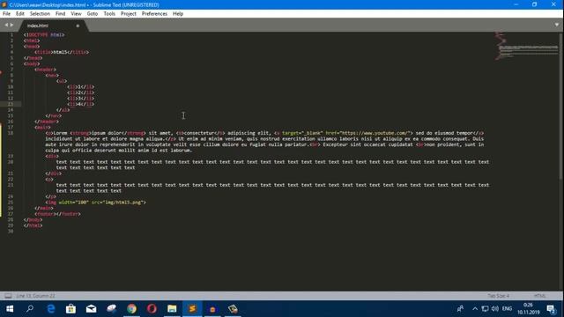Image resolution: width=564 pixels, height=317 pixels.
Task: Change the Tab Size 4 setting
Action: click(x=498, y=296)
